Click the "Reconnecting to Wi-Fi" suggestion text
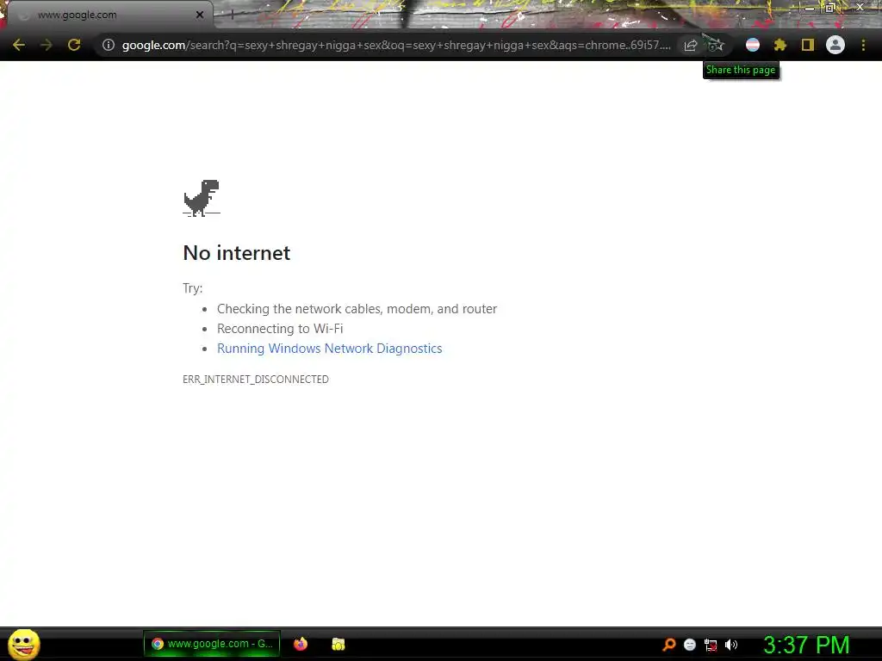This screenshot has height=661, width=882. tap(280, 329)
